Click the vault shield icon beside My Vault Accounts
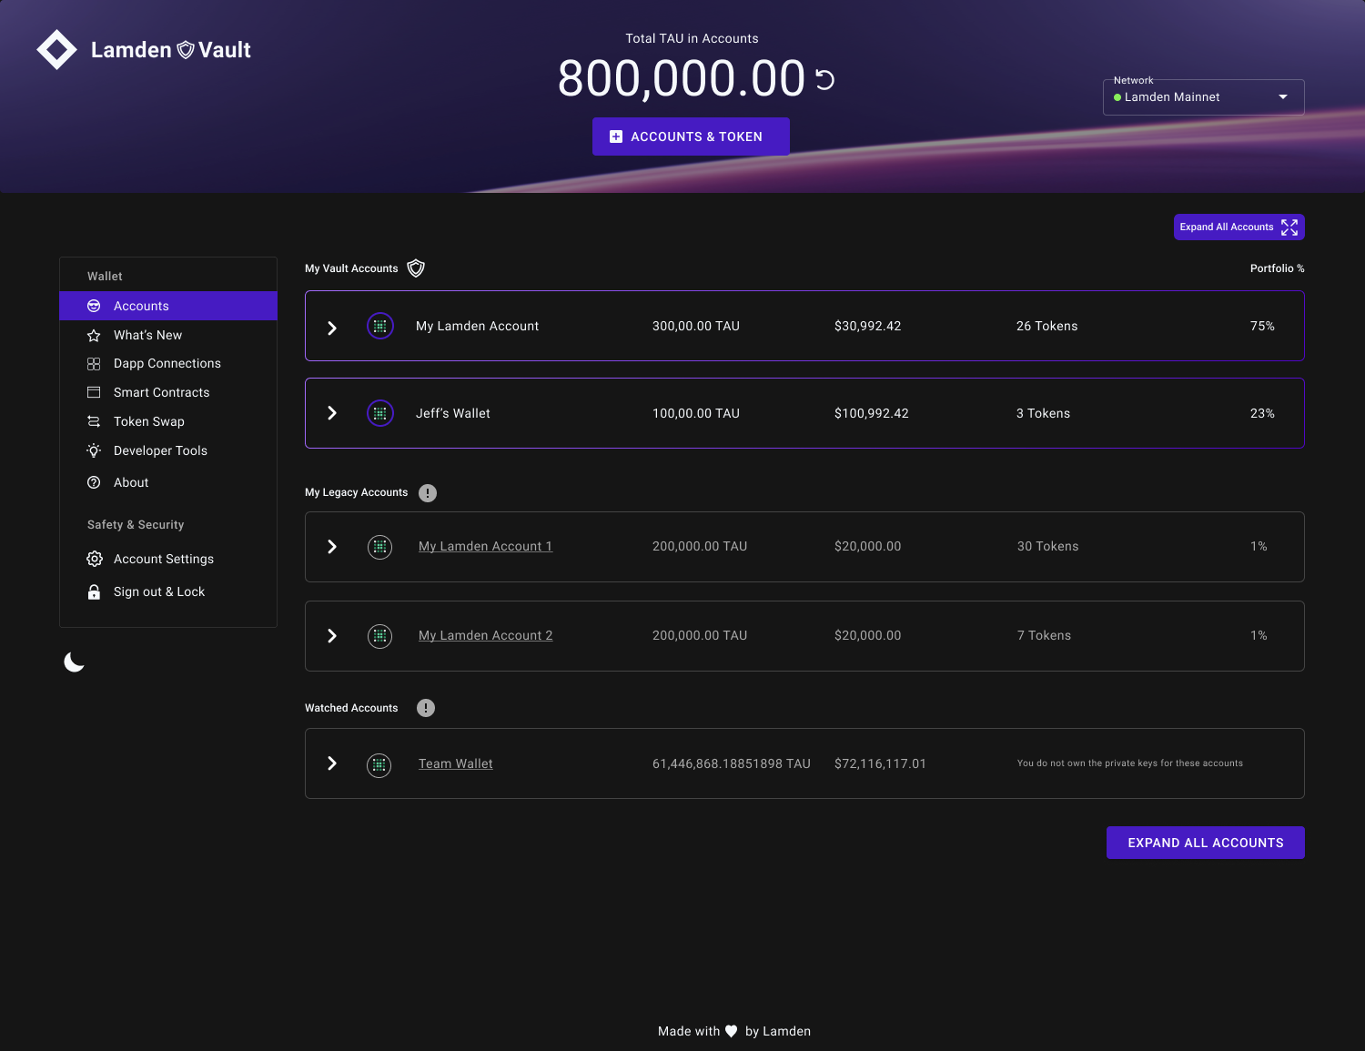Image resolution: width=1365 pixels, height=1051 pixels. [416, 268]
